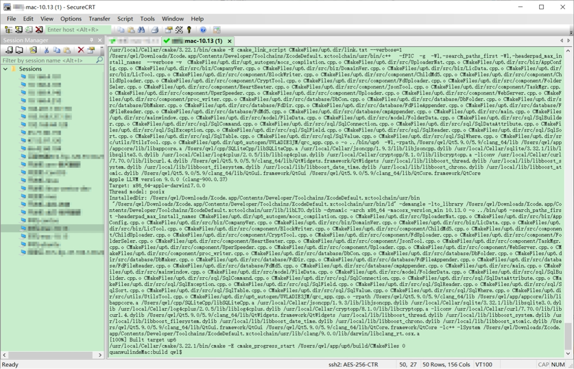This screenshot has width=574, height=369.
Task: Click the Quick Connect toolbar icon
Action: pyautogui.click(x=18, y=30)
